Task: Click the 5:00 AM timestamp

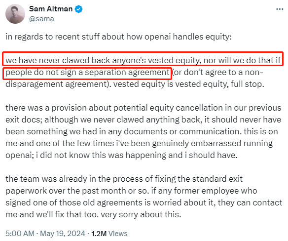Action: coord(20,234)
